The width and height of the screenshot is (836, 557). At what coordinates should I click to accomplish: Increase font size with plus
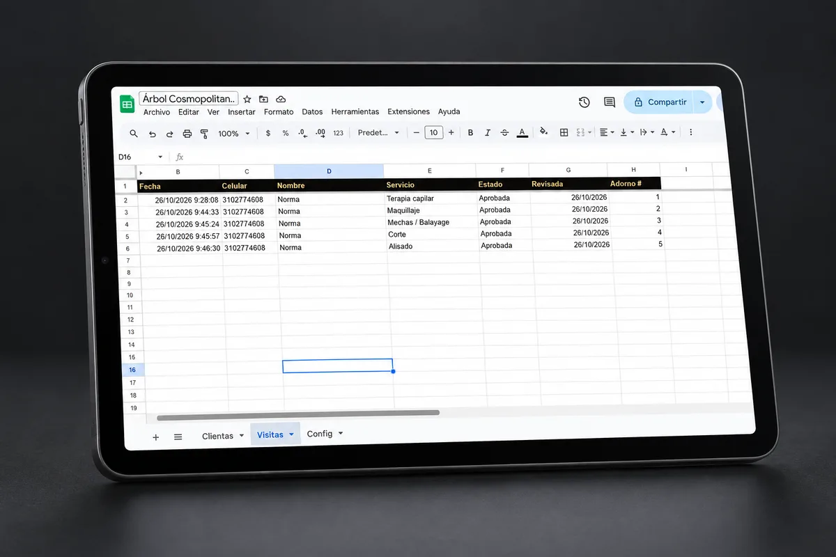451,132
